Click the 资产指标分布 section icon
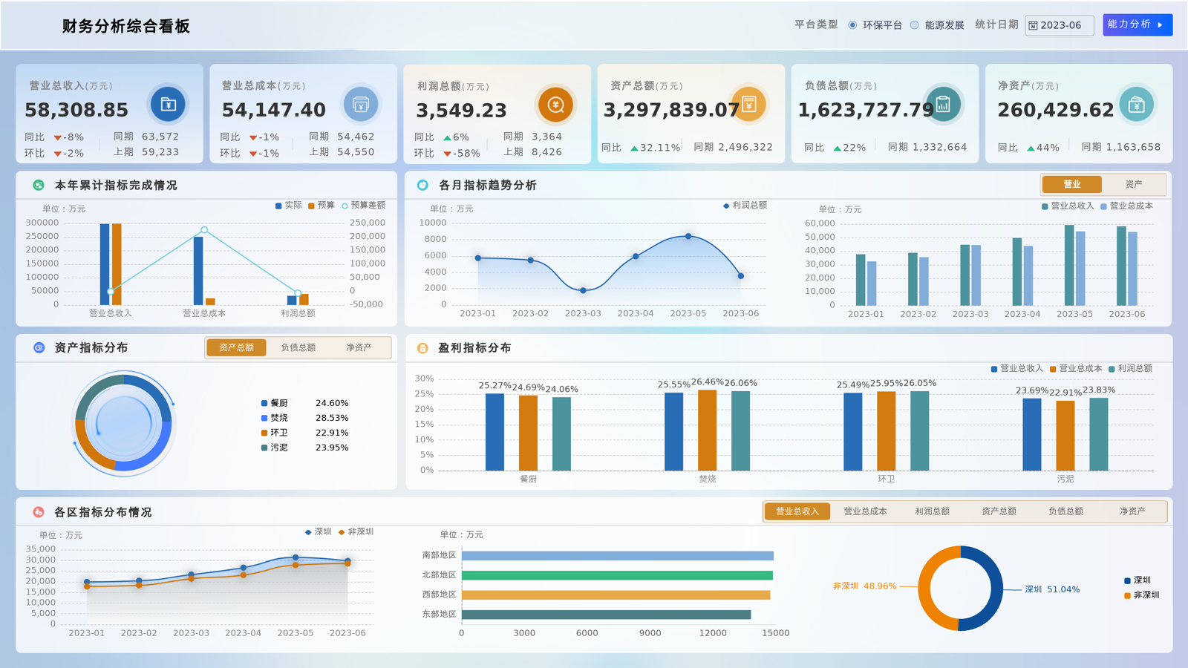Image resolution: width=1188 pixels, height=668 pixels. pos(39,347)
